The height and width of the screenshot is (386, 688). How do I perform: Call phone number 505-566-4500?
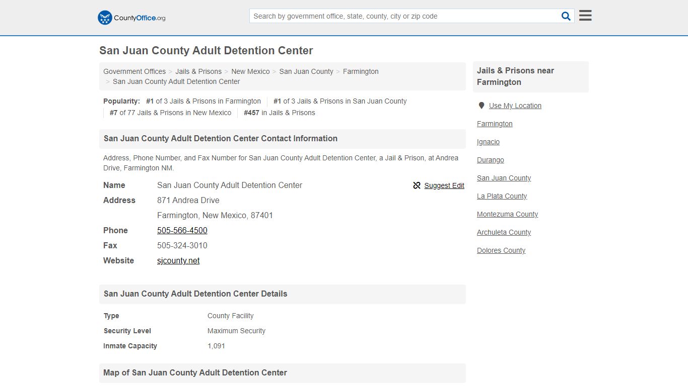[182, 230]
